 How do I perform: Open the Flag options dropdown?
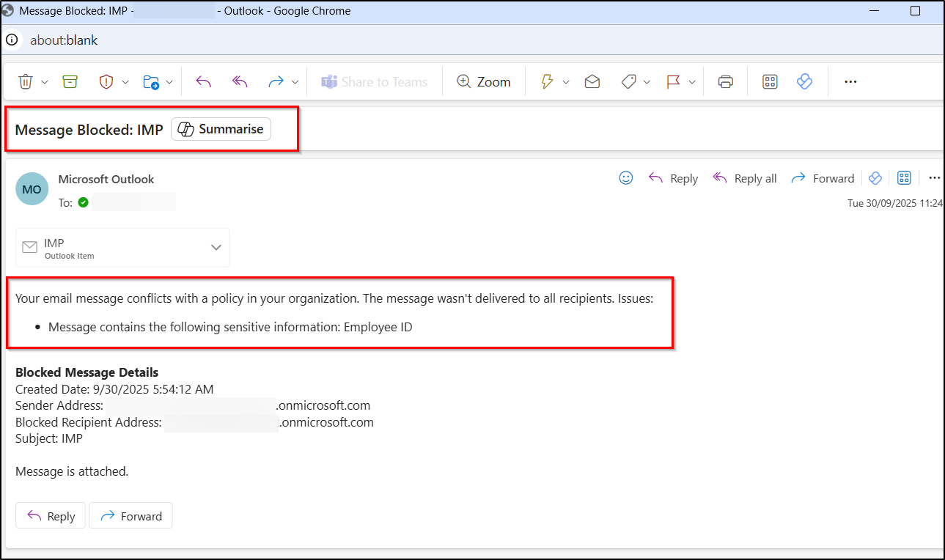[x=692, y=81]
